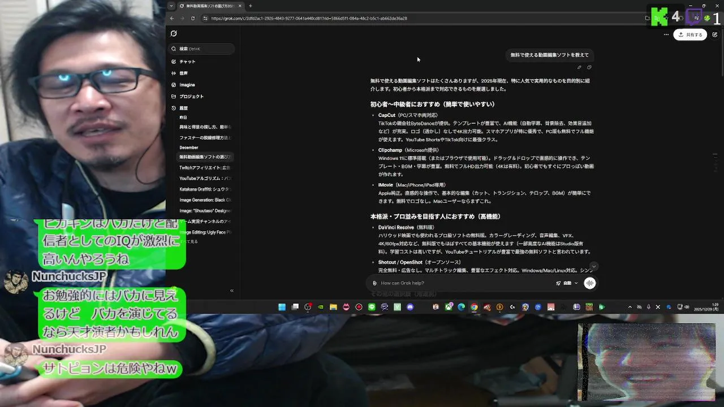Select history chat 無料動画編集ソフトの選び方
Image resolution: width=724 pixels, height=407 pixels.
205,157
